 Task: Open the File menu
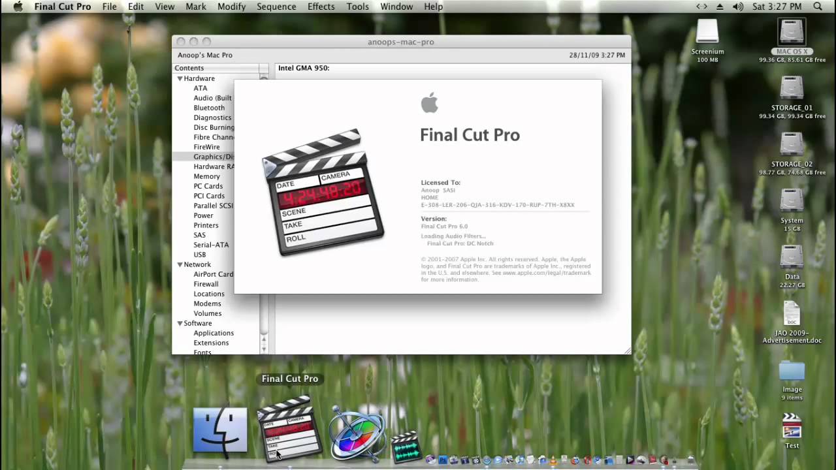(109, 7)
